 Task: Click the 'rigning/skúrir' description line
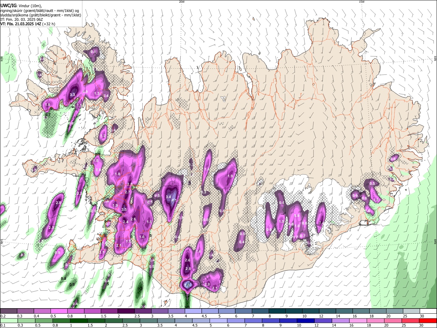40,10
